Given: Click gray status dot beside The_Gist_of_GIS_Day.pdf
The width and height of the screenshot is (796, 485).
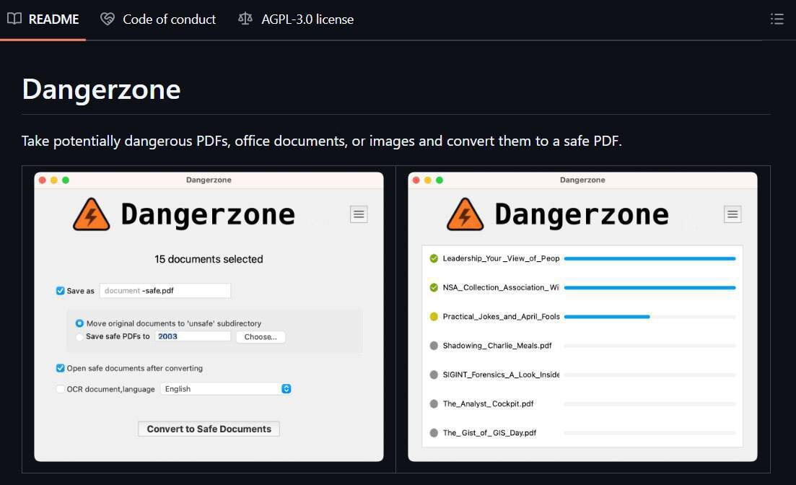Looking at the screenshot, I should coord(434,433).
